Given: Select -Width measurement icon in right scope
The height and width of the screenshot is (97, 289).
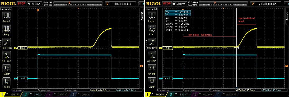Looking at the screenshot, I should 152,81.
